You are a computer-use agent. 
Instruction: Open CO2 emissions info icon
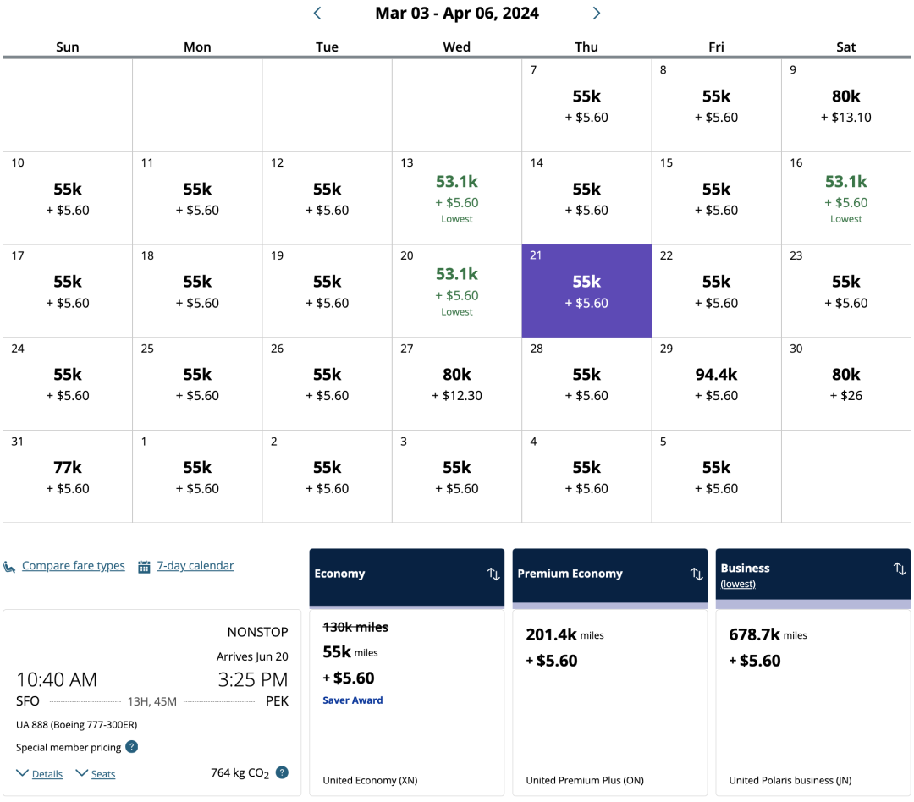[282, 772]
